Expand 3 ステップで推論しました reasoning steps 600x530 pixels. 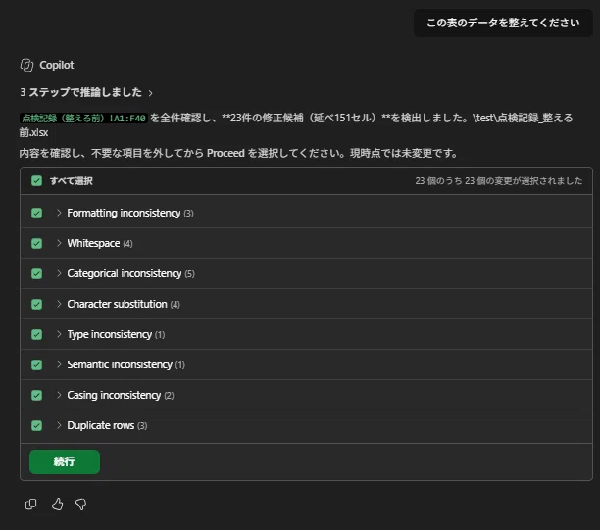[x=86, y=92]
